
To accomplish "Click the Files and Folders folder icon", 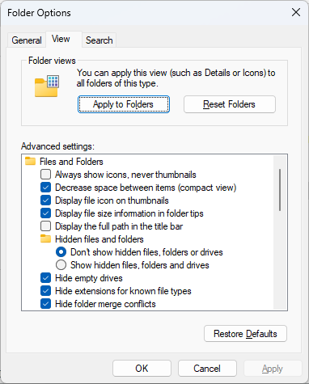I will pos(30,162).
